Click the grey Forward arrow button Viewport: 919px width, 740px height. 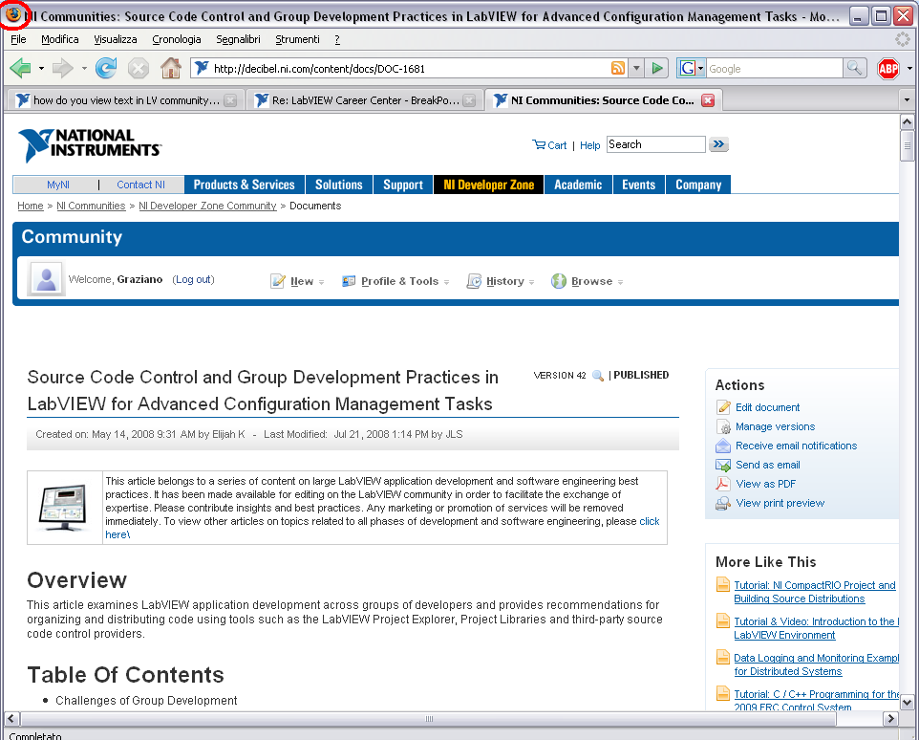(61, 68)
